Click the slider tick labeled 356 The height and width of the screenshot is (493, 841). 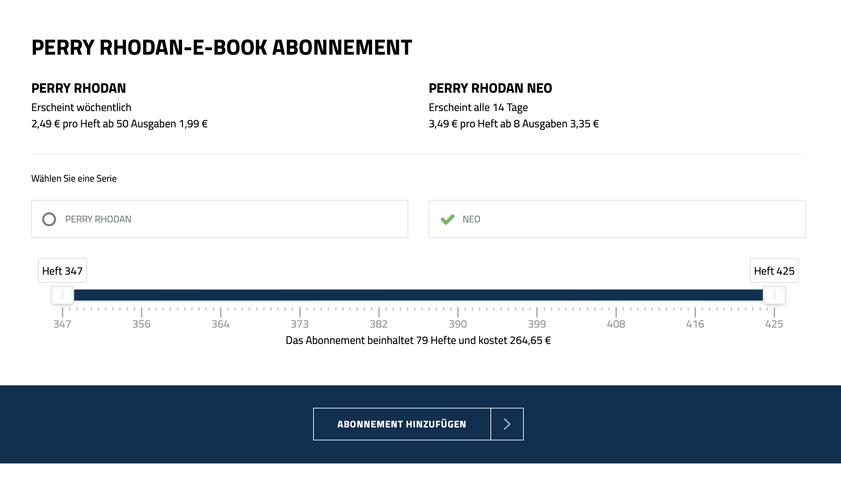[141, 324]
